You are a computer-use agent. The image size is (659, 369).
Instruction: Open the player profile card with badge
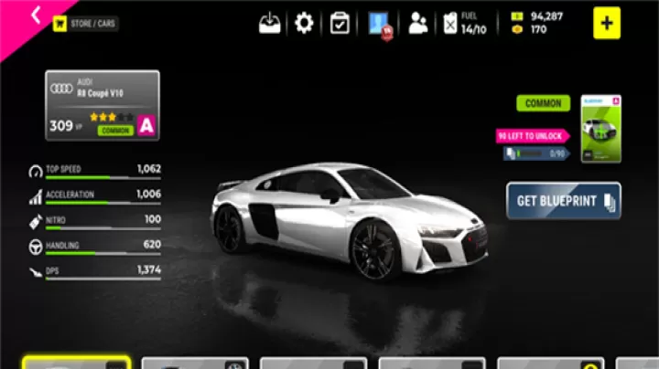coord(379,24)
